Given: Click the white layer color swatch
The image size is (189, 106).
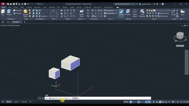Looking at the screenshot, I should click(154, 11).
